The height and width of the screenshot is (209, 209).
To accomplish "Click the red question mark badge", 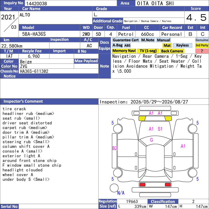I will pos(202,51).
